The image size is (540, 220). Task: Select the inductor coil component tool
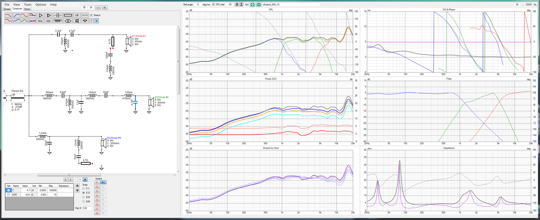58,21
